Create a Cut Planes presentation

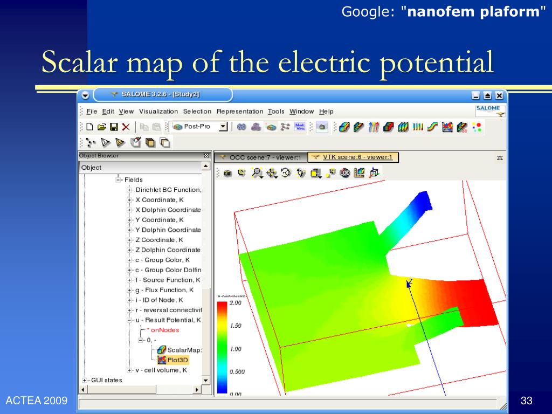(403, 127)
